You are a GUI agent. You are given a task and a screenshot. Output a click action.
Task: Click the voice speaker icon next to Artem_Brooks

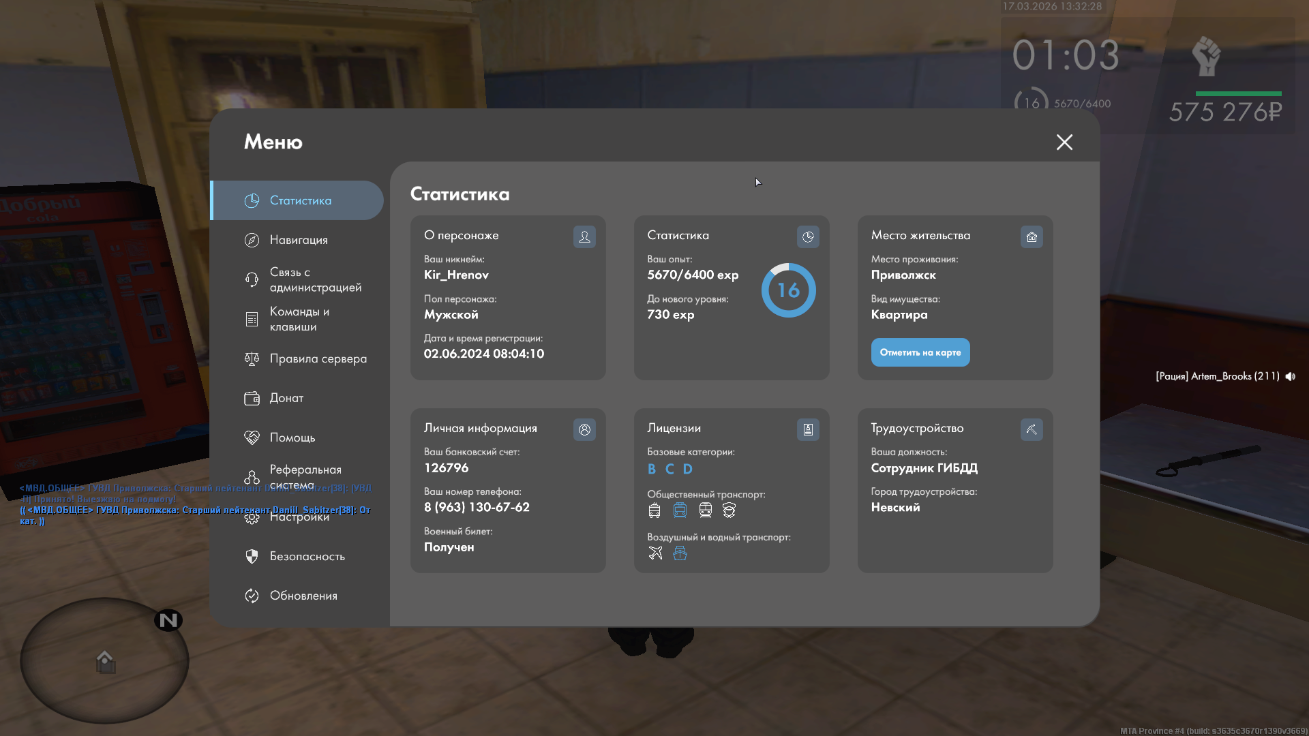click(x=1290, y=376)
